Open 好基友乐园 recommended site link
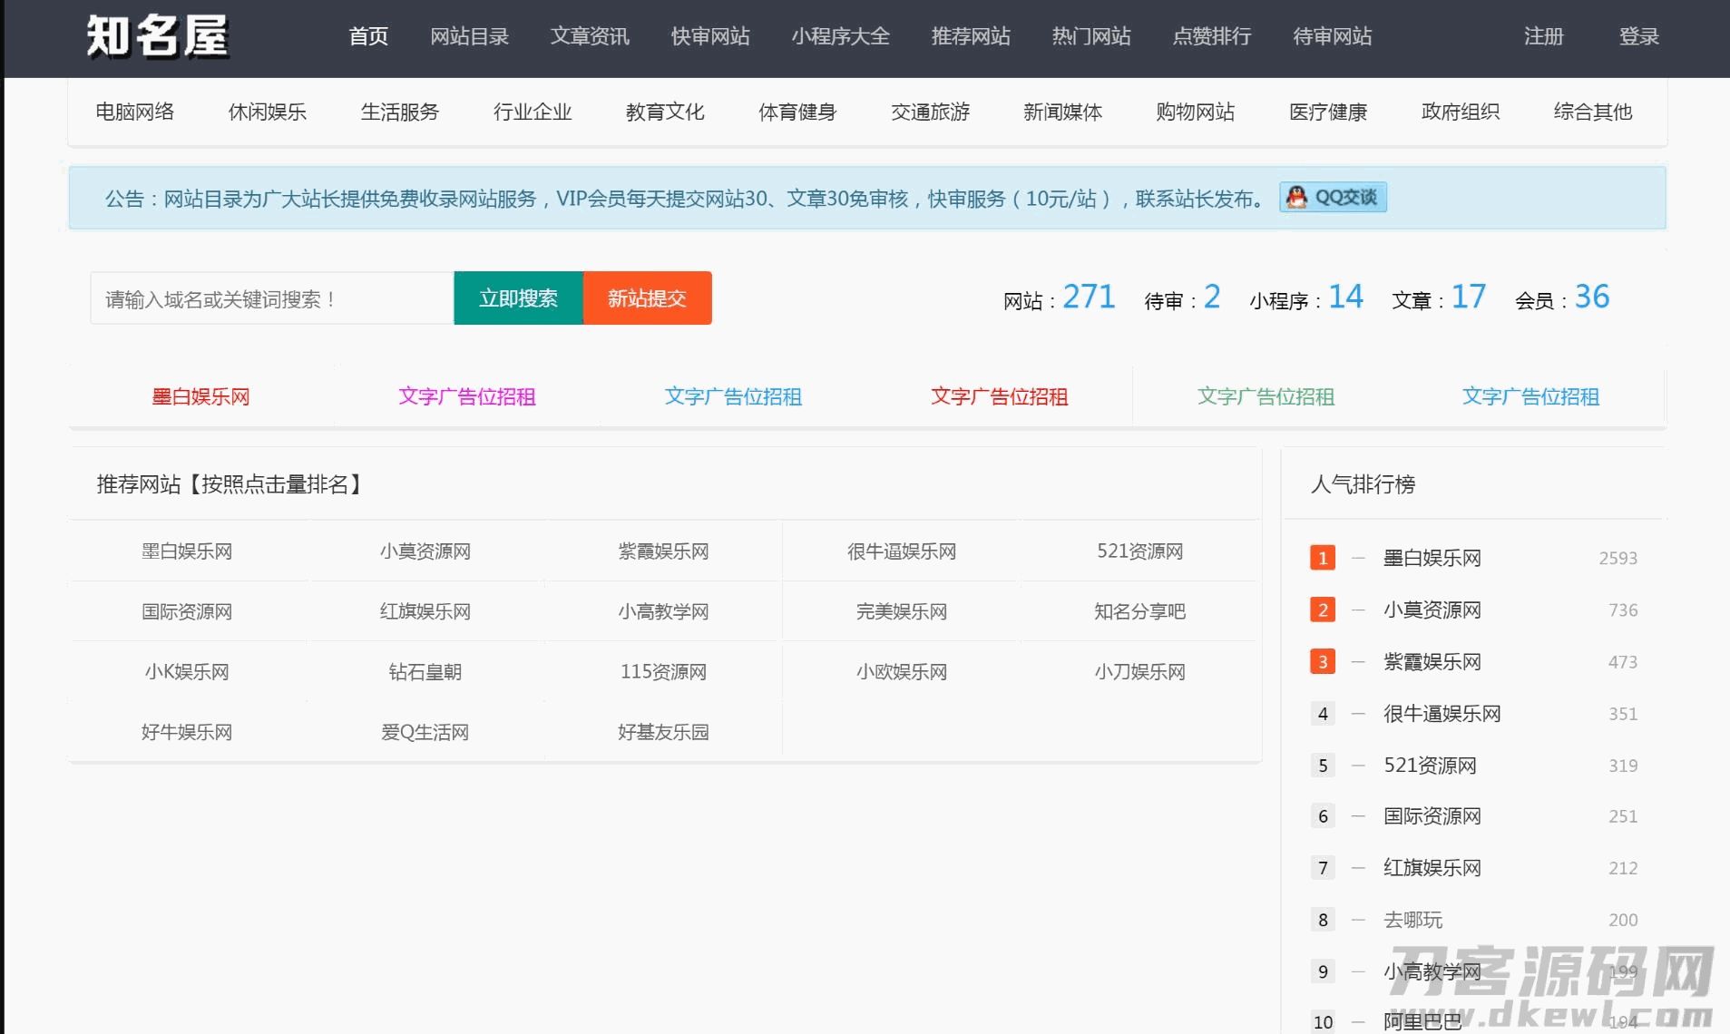This screenshot has width=1730, height=1034. tap(663, 732)
